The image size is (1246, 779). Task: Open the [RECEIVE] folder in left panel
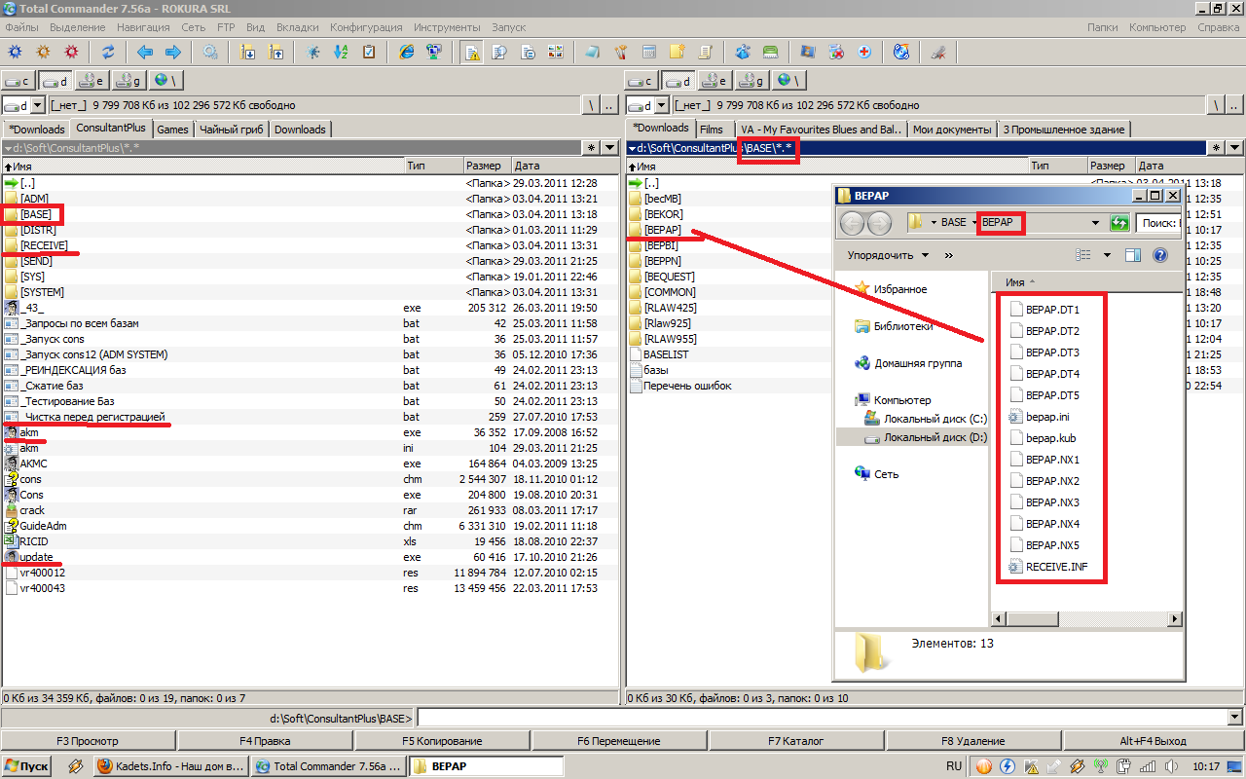(x=44, y=245)
